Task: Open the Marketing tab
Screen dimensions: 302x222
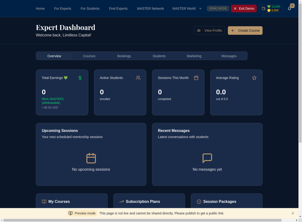Action: pyautogui.click(x=194, y=56)
